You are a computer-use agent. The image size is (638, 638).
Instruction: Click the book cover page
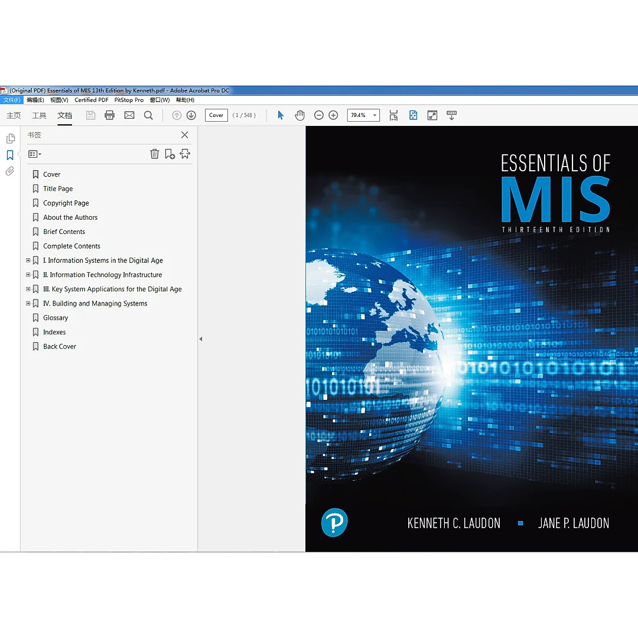pos(471,338)
